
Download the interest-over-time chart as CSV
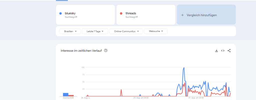click(216, 51)
